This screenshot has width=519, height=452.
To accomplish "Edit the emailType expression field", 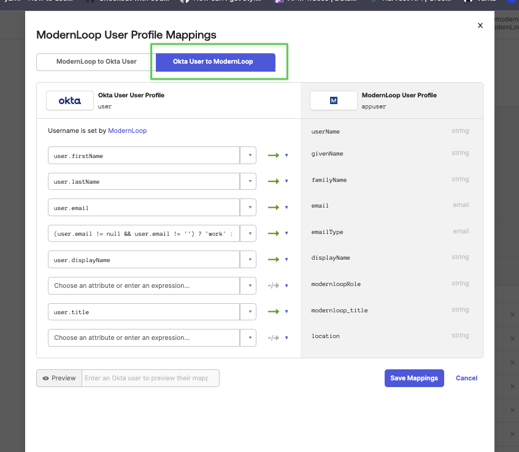I will pyautogui.click(x=144, y=233).
